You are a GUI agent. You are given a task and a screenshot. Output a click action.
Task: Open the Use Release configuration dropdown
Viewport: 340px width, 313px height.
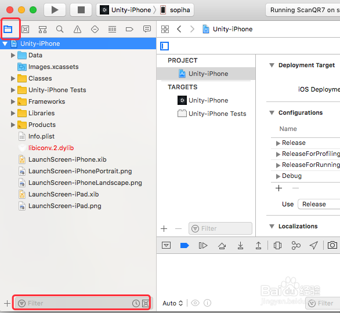pyautogui.click(x=319, y=204)
